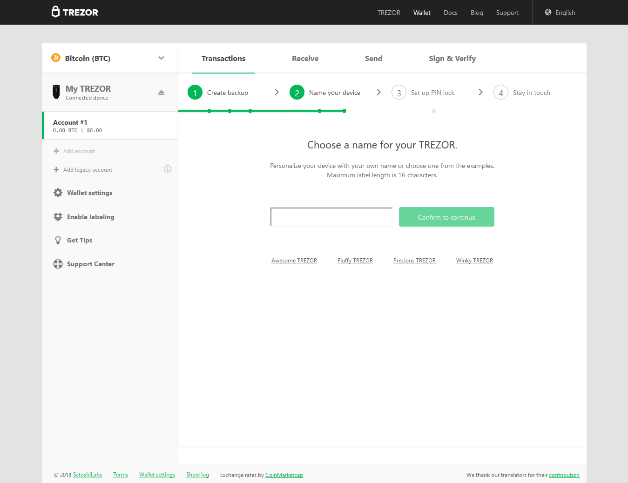Expand the Bitcoin (BTC) currency dropdown
628x483 pixels.
pyautogui.click(x=161, y=58)
